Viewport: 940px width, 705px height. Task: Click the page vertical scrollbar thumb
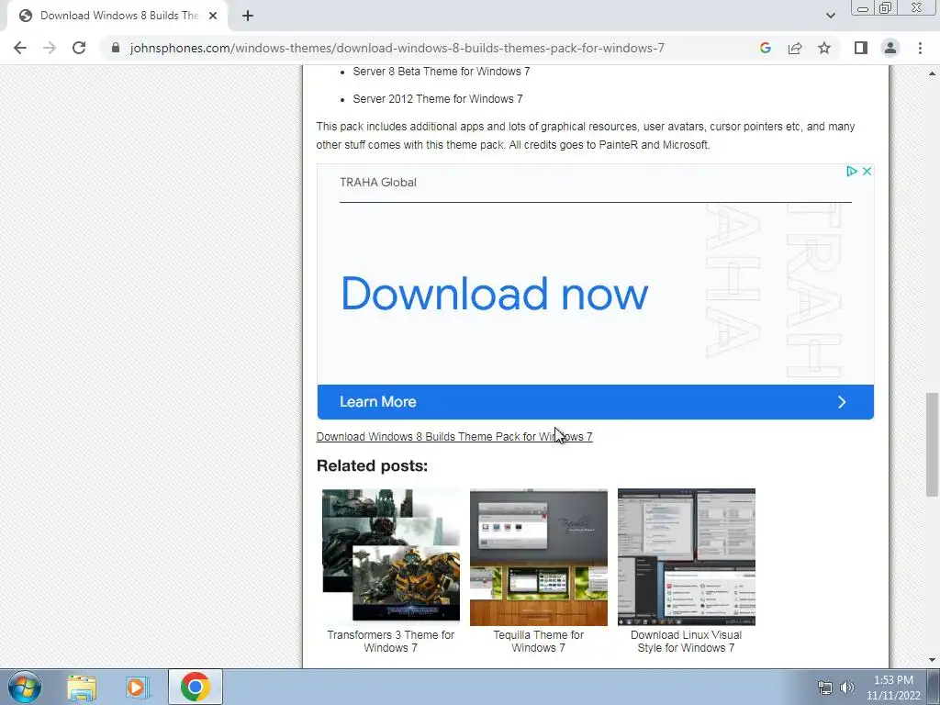pyautogui.click(x=932, y=445)
